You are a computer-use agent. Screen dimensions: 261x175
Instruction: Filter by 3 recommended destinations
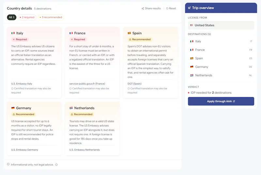tap(51, 17)
